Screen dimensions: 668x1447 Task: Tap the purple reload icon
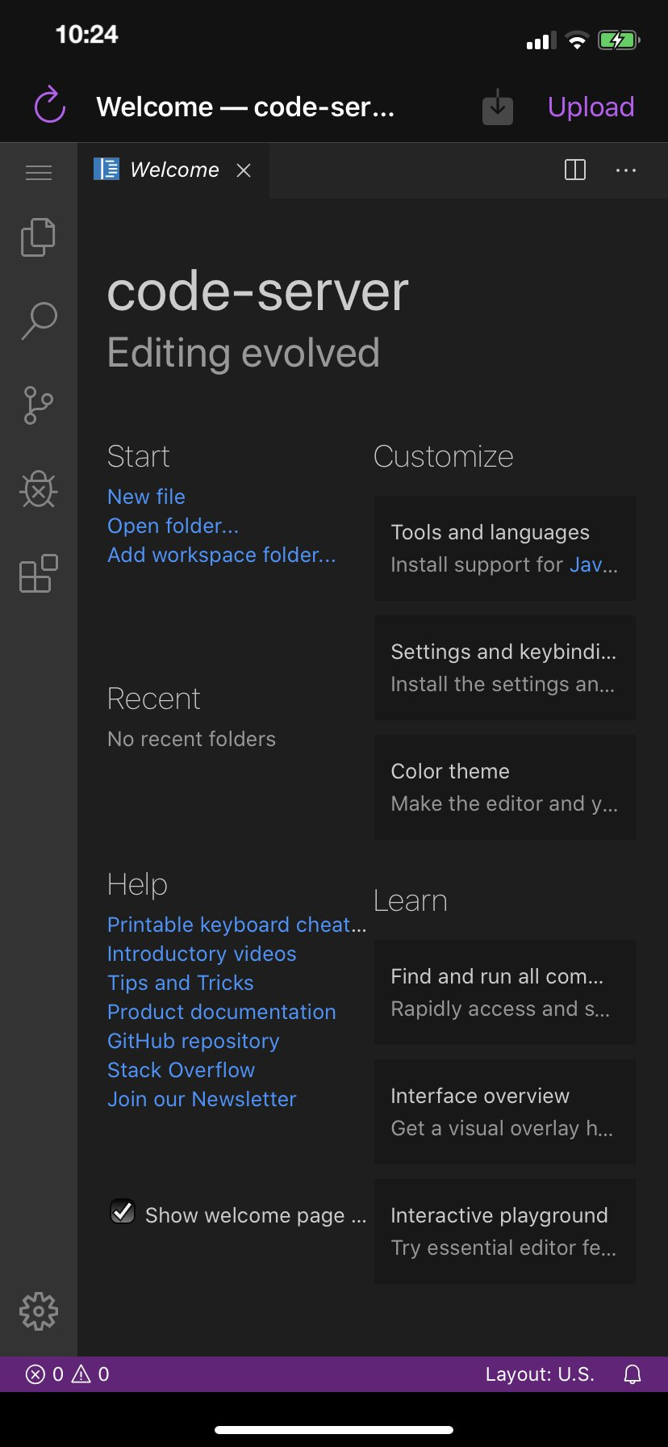[x=50, y=106]
